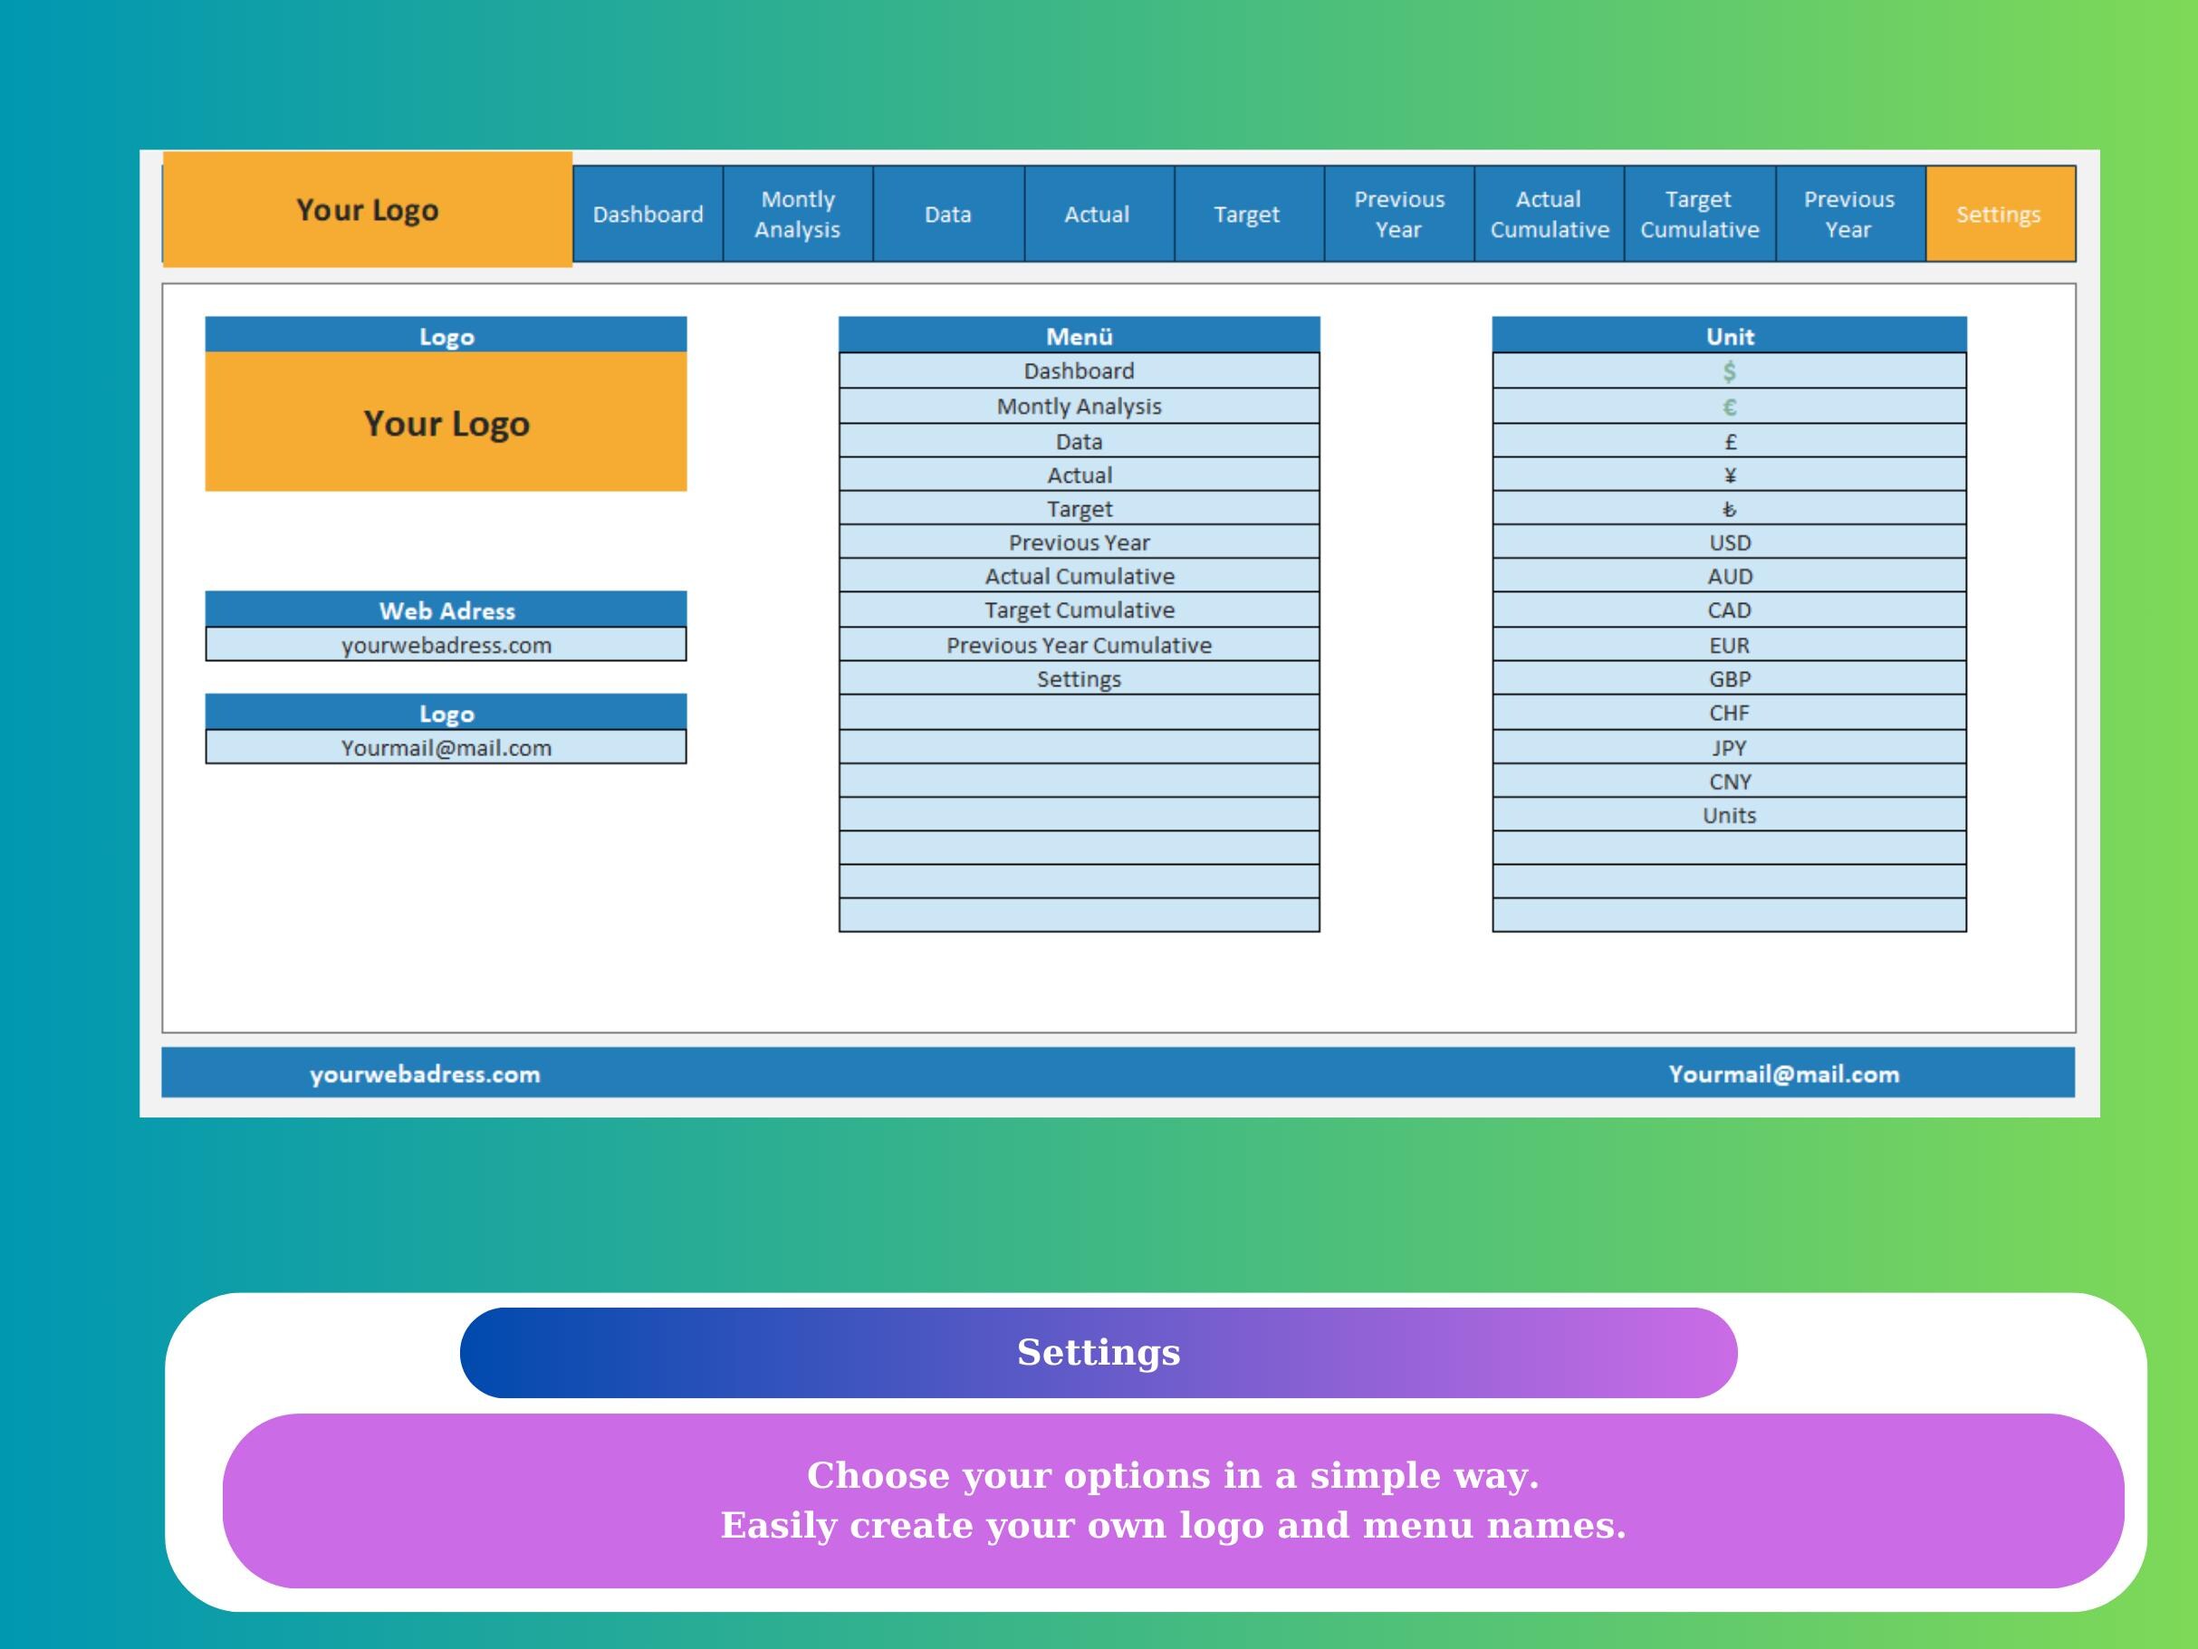Select Data in the Menü list
Screen dimensions: 2198x1649
[1080, 441]
